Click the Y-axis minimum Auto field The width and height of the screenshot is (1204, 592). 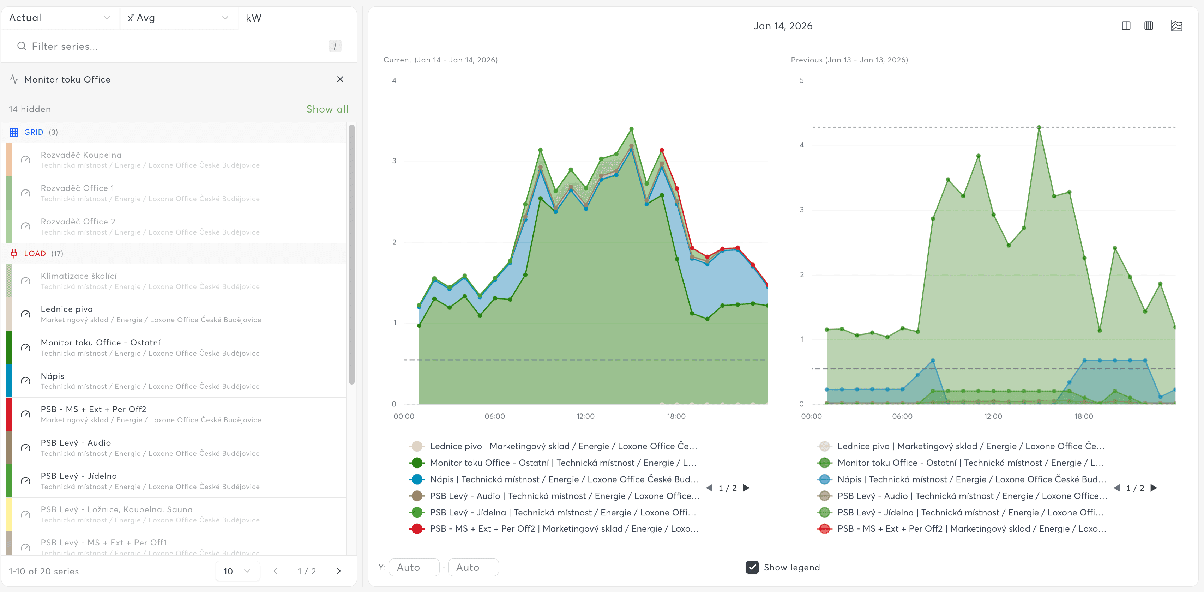[x=414, y=567]
